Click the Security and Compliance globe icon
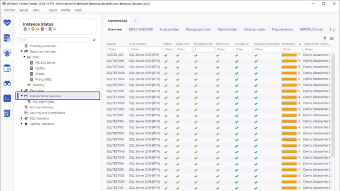 point(26,113)
